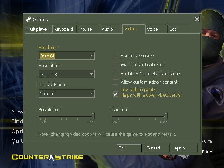Check Allow custom addon content
Screen dimensions: 224x168
point(115,82)
